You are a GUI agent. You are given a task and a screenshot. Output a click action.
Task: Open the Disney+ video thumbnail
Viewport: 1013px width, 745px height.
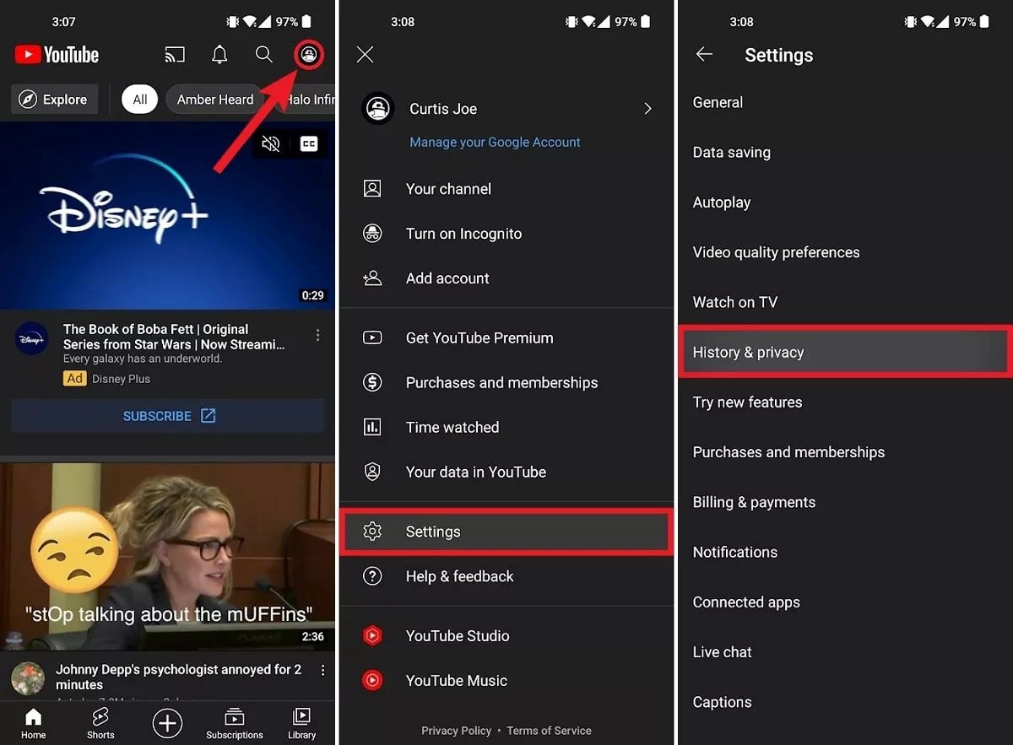(167, 216)
